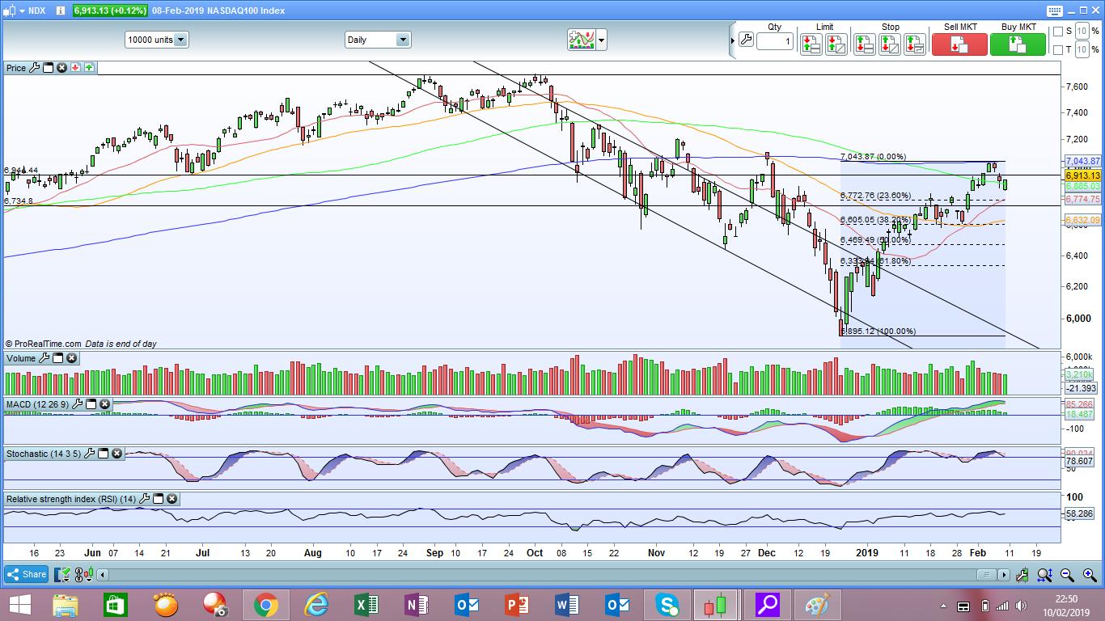
Task: Open OneNote from the taskbar
Action: click(x=417, y=605)
